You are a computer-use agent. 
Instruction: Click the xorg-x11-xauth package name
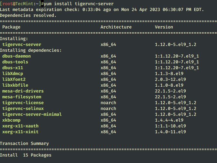point(20,126)
